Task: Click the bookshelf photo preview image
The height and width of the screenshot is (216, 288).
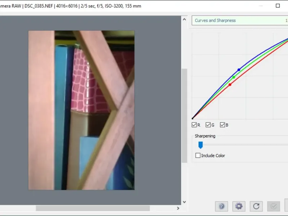Action: click(x=81, y=110)
